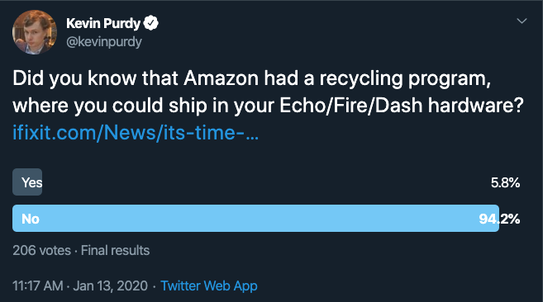Image resolution: width=543 pixels, height=302 pixels.
Task: Click the Final results text
Action: [116, 250]
